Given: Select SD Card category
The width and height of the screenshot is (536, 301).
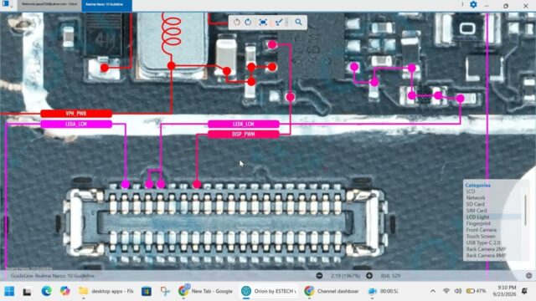Looking at the screenshot, I should coord(475,204).
